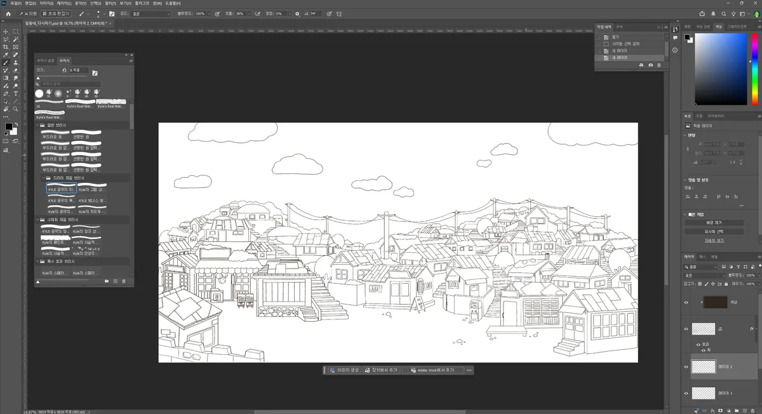
Task: Switch to the 그레이디언트 tab
Action: (x=737, y=27)
